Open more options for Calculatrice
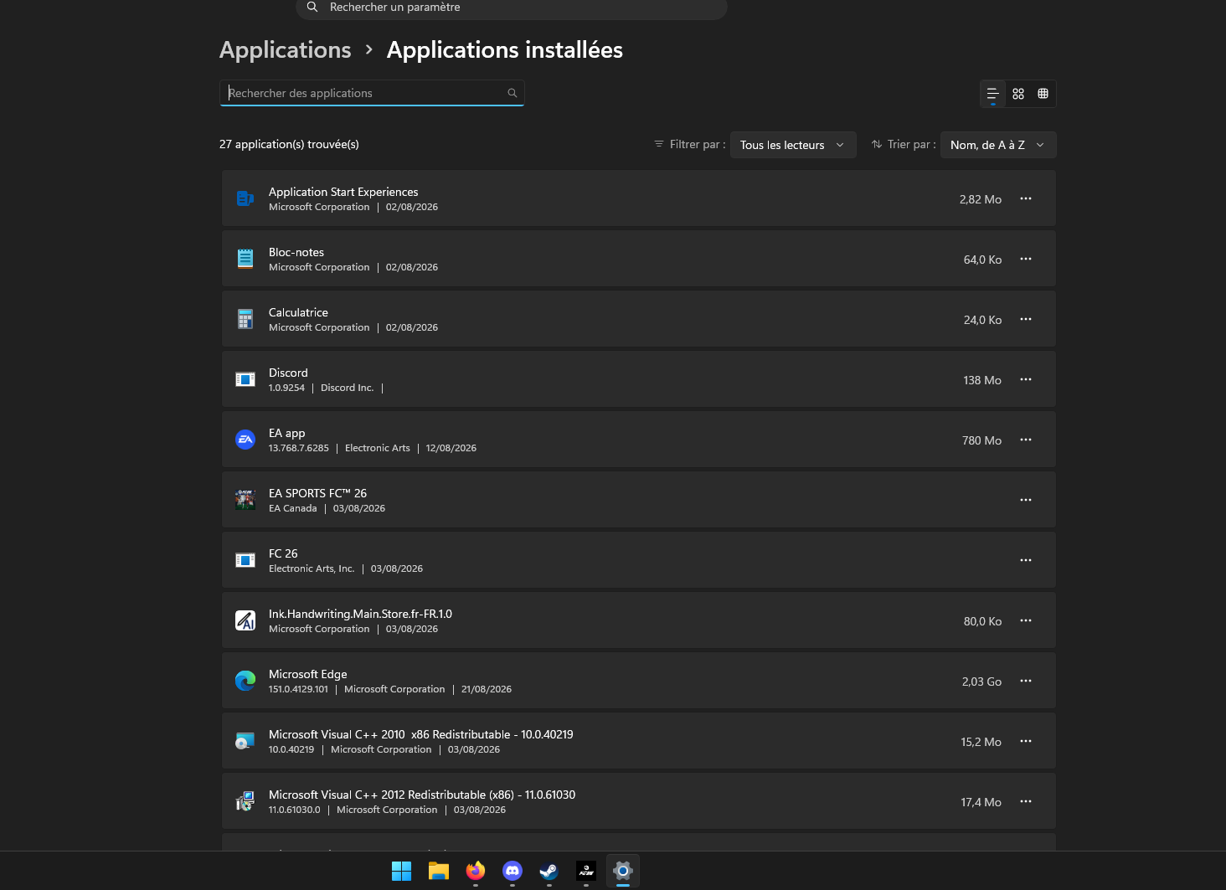Image resolution: width=1226 pixels, height=890 pixels. [x=1026, y=319]
